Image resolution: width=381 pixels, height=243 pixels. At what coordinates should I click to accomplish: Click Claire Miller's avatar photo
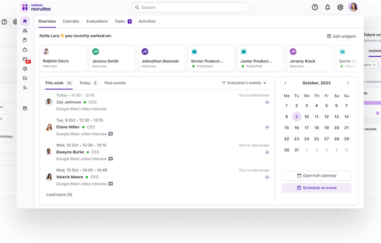point(49,127)
